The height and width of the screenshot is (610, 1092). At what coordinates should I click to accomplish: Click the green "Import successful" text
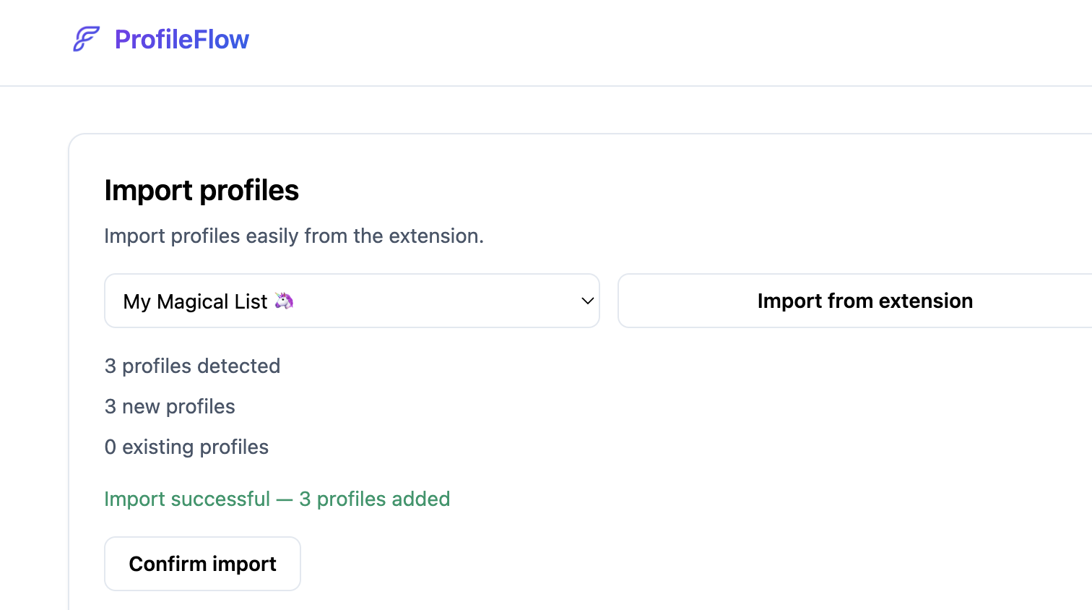[x=187, y=499]
